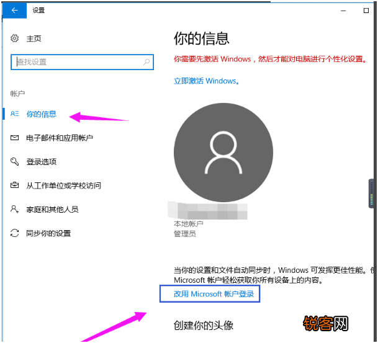This screenshot has height=343, width=378.
Task: Open 电子邮件和应用帐户 section
Action: (x=60, y=138)
